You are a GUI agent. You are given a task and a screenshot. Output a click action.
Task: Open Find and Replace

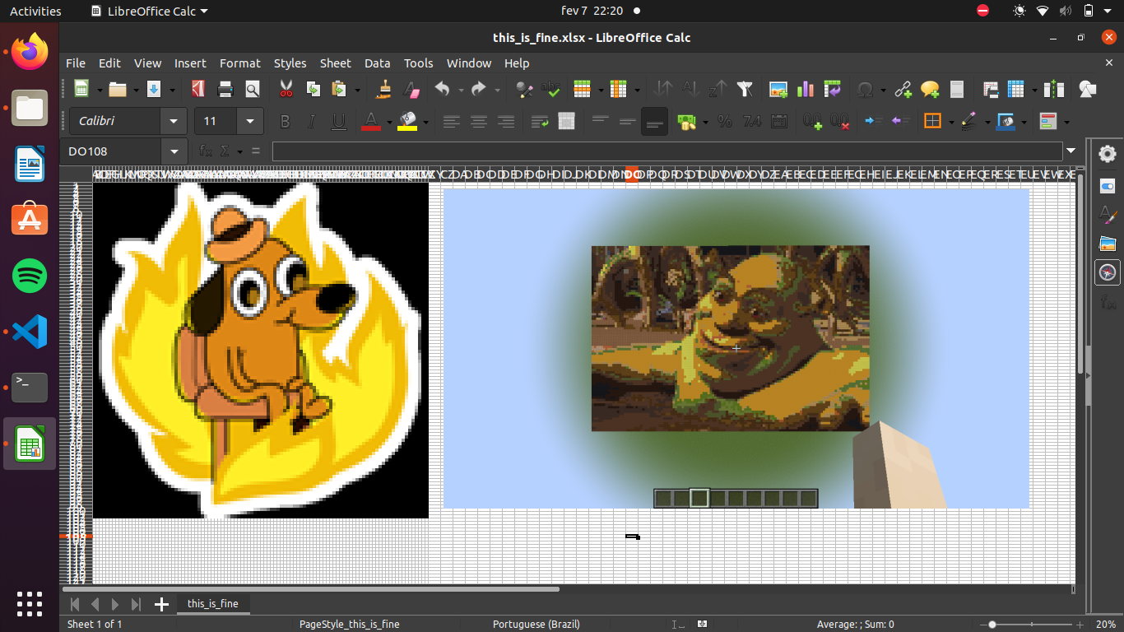pos(523,89)
